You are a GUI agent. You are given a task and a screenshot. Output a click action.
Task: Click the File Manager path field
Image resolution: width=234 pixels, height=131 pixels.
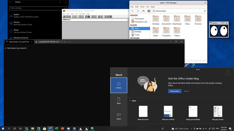point(178,11)
